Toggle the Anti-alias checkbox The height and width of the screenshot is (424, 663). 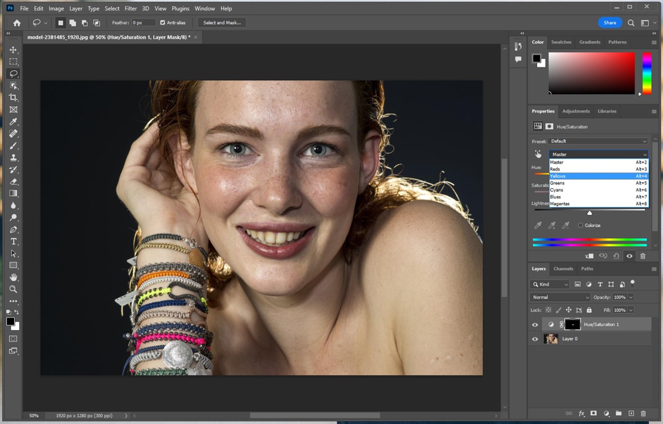[x=163, y=23]
